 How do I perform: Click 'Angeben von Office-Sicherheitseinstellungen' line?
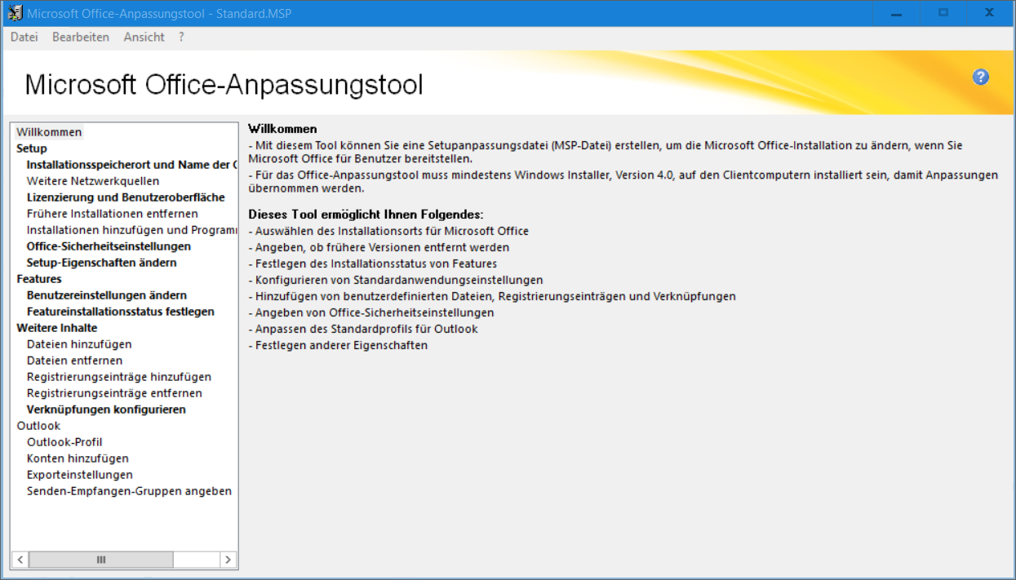371,312
